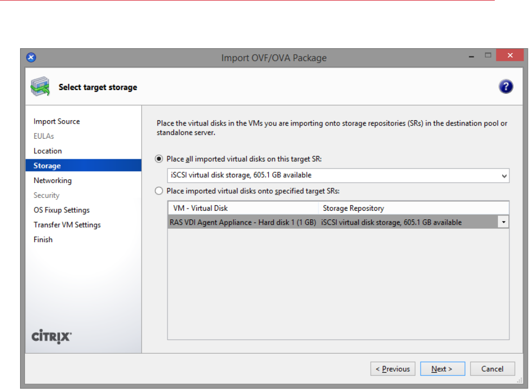The height and width of the screenshot is (390, 530).
Task: Go to the Networking step
Action: pos(53,180)
